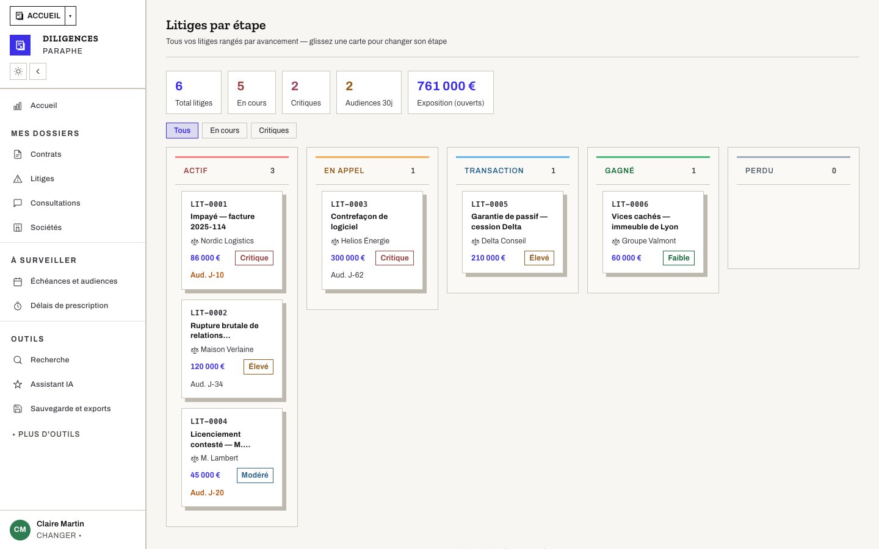The image size is (879, 549).
Task: Click the LIT-0005 Garantie de passif title
Action: [x=509, y=221]
